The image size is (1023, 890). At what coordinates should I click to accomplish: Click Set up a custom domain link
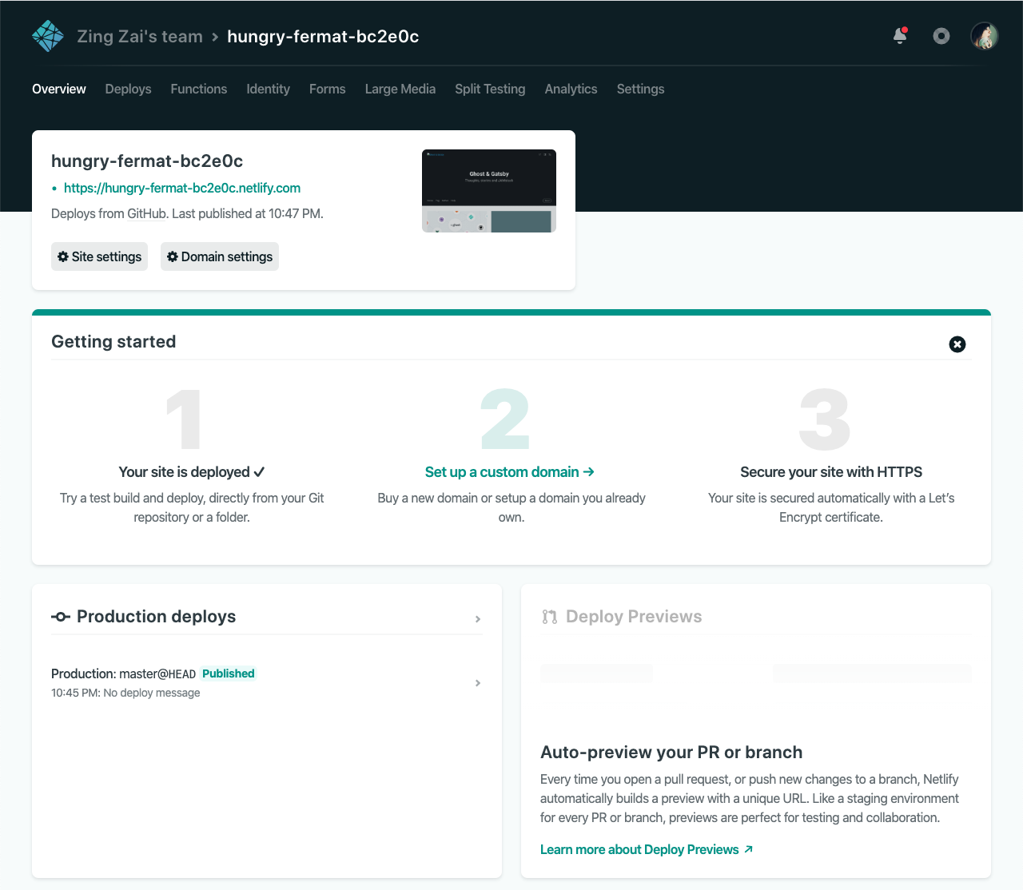click(x=510, y=472)
